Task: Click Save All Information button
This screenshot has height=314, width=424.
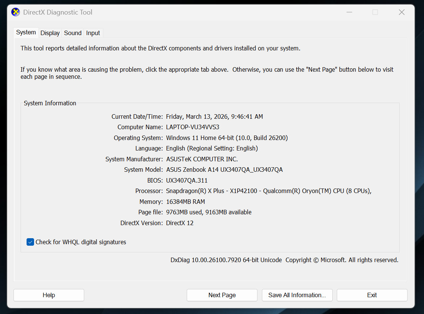Action: coord(297,295)
